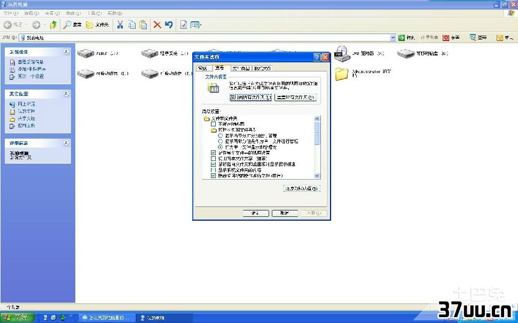Open the address bar dropdown arrow
This screenshot has width=518, height=323.
tap(393, 37)
